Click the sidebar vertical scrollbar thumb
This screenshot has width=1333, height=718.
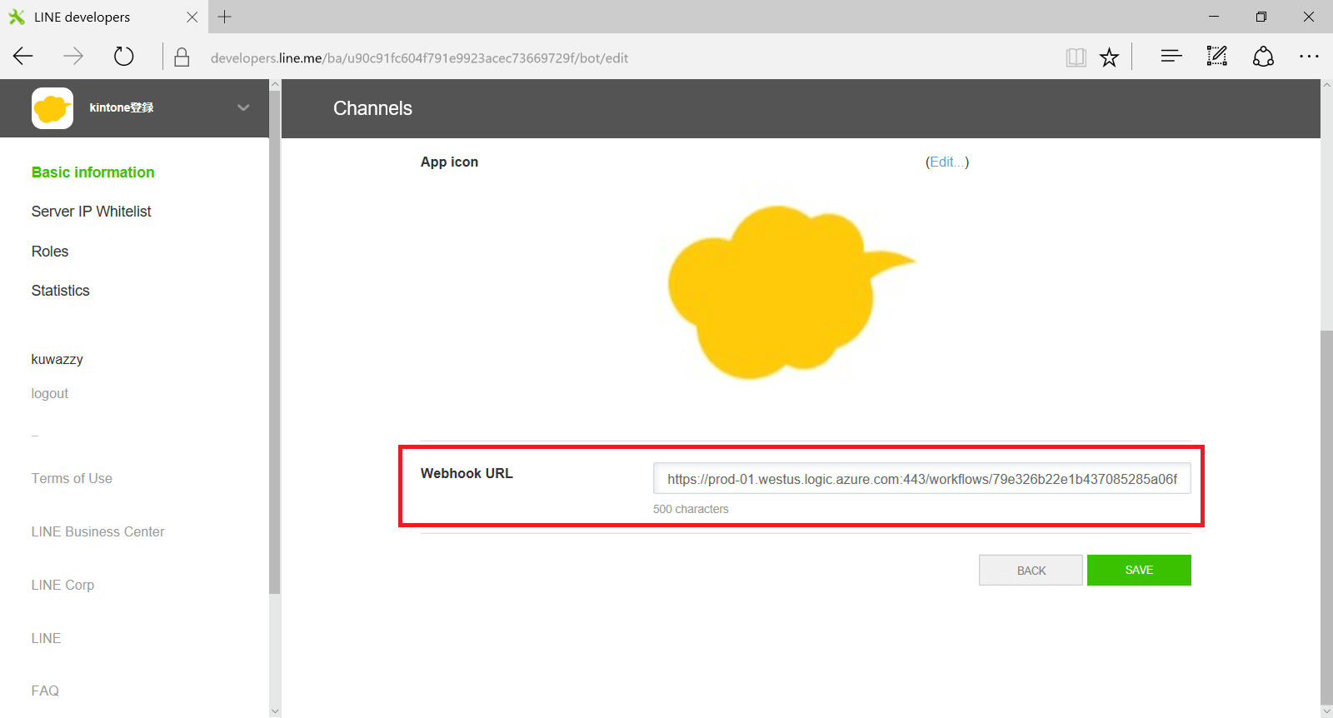275,342
